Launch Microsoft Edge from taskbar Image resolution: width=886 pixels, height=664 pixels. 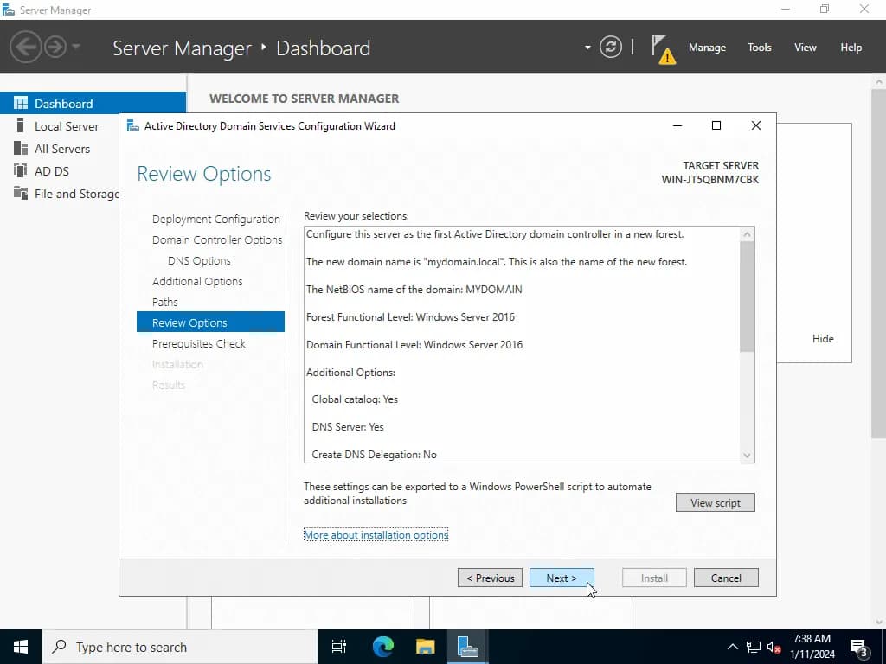382,647
